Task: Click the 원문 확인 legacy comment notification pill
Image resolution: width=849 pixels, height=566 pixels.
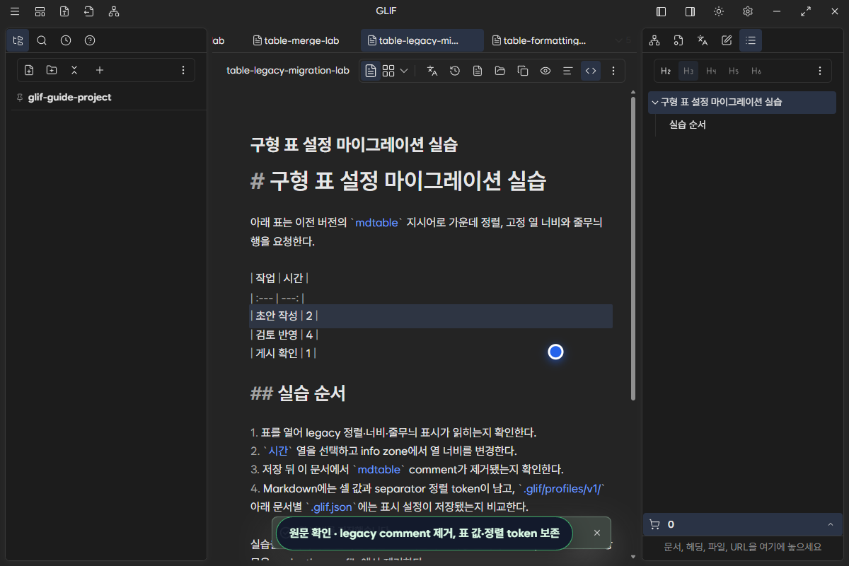Action: coord(424,533)
